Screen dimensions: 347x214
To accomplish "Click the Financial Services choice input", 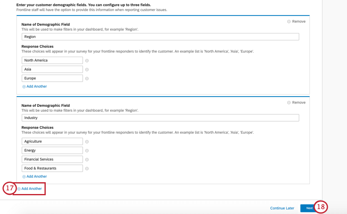I will point(52,159).
